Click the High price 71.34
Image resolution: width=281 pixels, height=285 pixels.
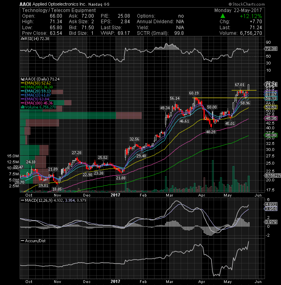tap(56, 22)
